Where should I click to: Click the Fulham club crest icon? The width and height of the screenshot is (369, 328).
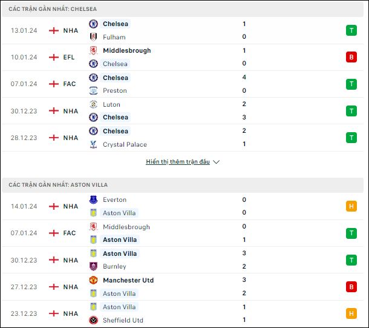[x=93, y=37]
